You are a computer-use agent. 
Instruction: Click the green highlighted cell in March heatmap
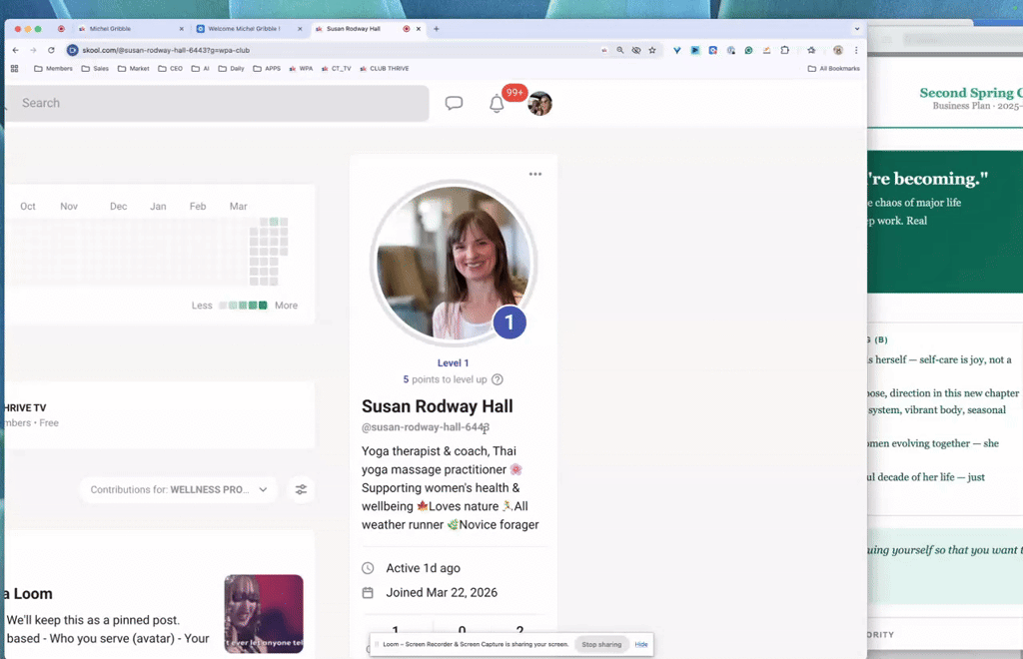pos(274,222)
